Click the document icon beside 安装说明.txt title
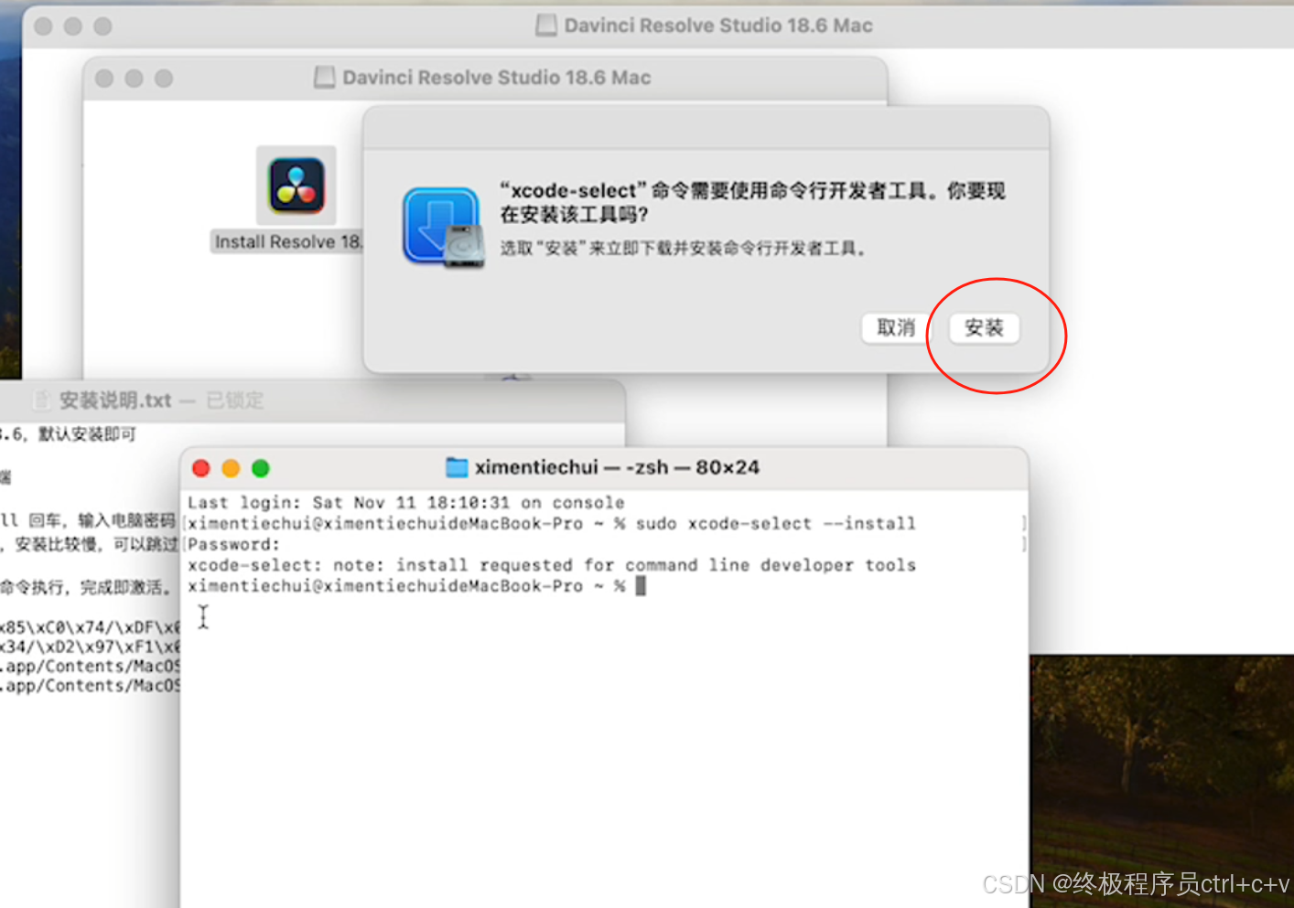This screenshot has width=1294, height=908. point(42,401)
